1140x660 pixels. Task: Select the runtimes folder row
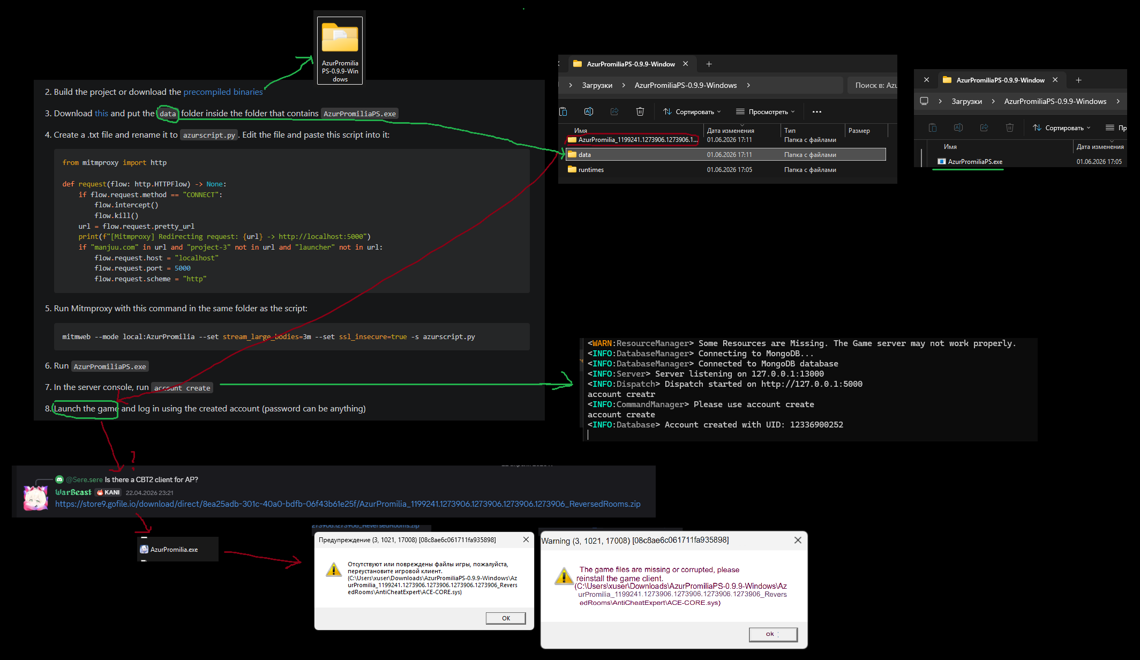coord(726,169)
